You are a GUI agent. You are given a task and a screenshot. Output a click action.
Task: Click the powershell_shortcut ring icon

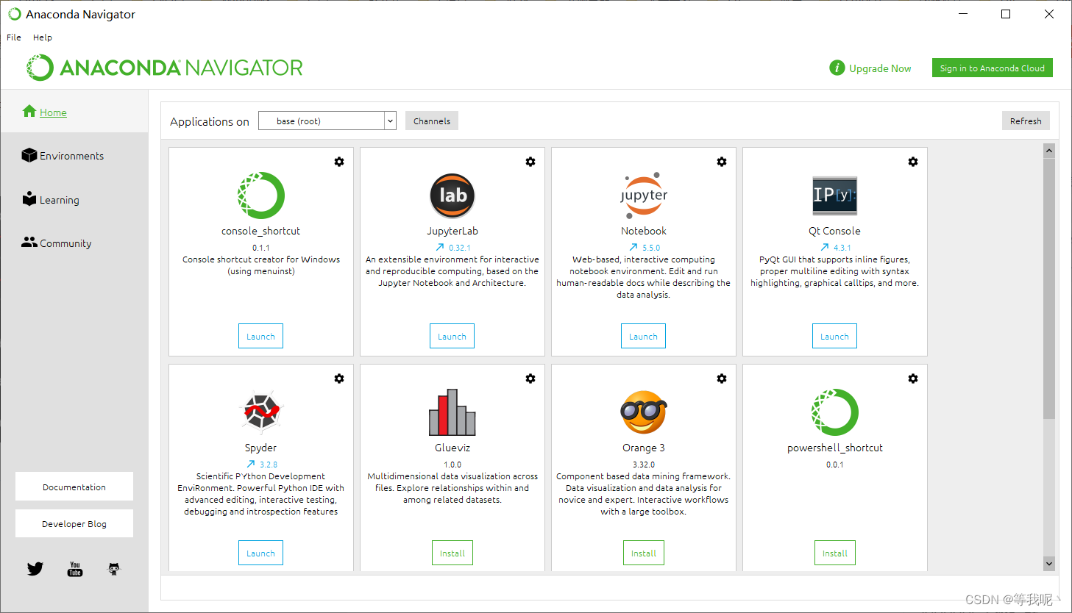[835, 412]
